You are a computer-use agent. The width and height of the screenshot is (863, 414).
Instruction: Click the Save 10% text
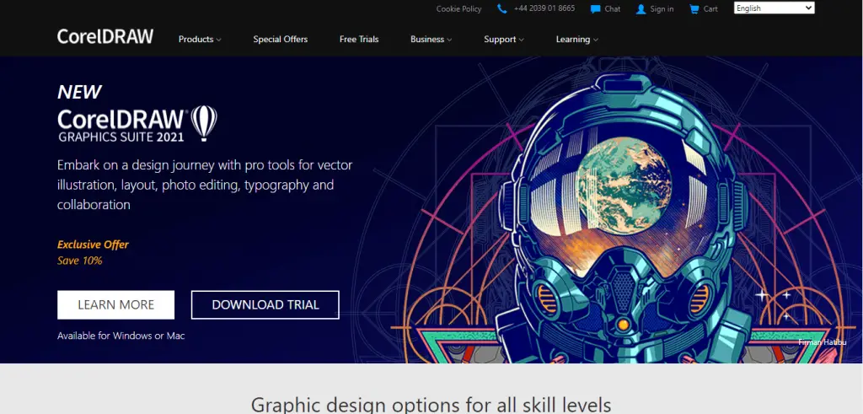tap(80, 261)
